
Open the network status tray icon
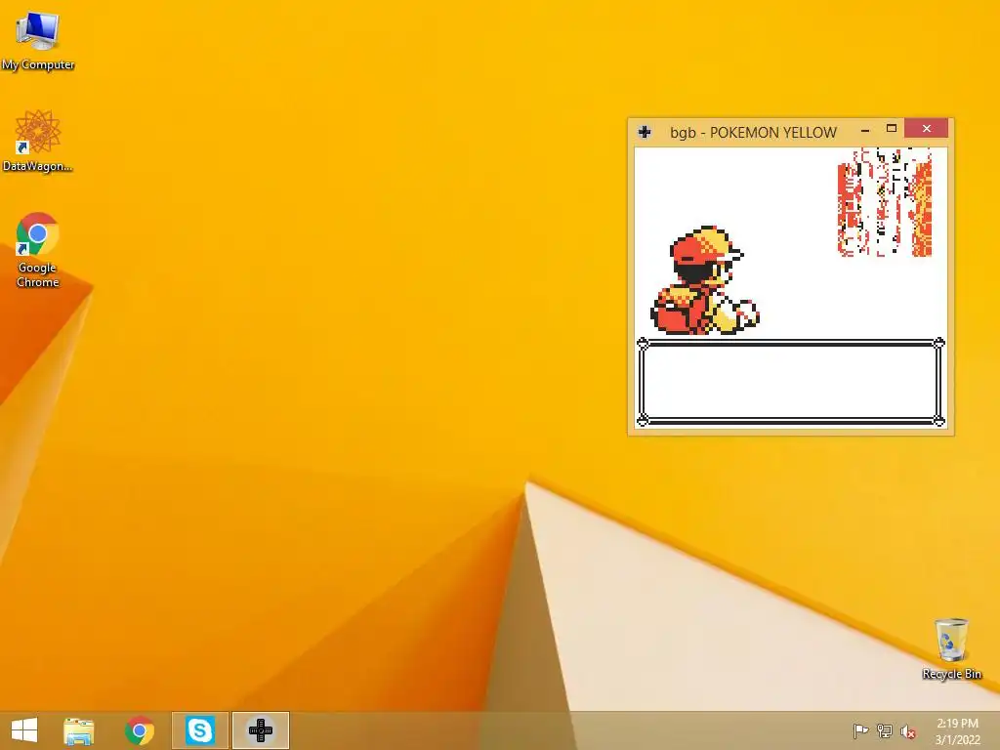point(885,730)
